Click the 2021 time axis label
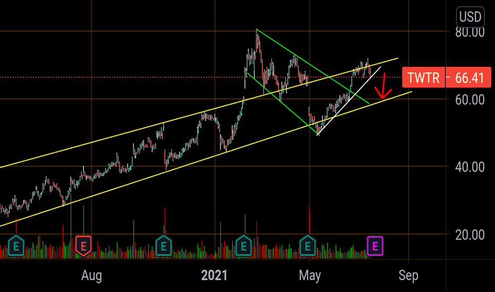 (215, 275)
